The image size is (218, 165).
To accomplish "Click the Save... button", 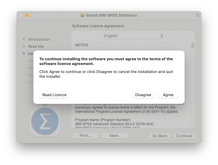I will point(115,136).
